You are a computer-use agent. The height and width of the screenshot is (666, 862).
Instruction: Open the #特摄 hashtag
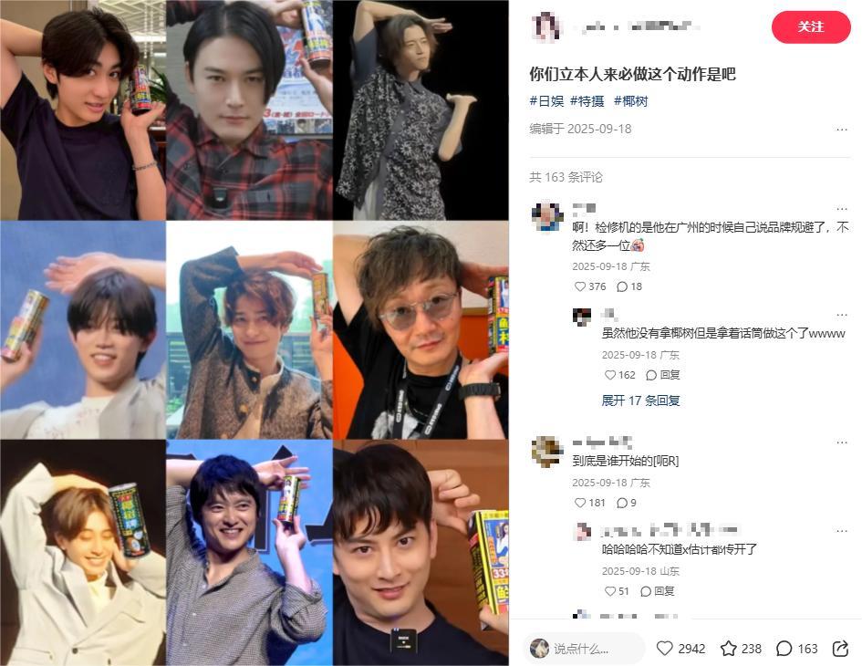tap(587, 101)
